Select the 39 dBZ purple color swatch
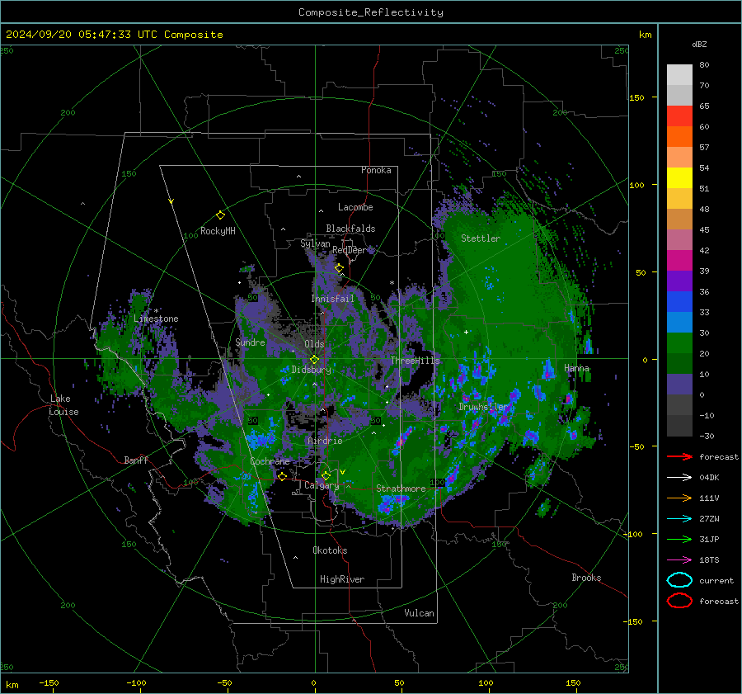The height and width of the screenshot is (694, 742). coord(679,281)
